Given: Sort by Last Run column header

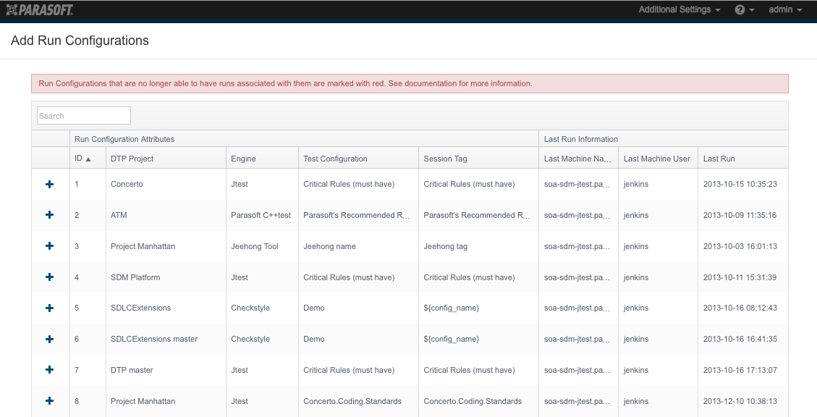Looking at the screenshot, I should coord(743,158).
